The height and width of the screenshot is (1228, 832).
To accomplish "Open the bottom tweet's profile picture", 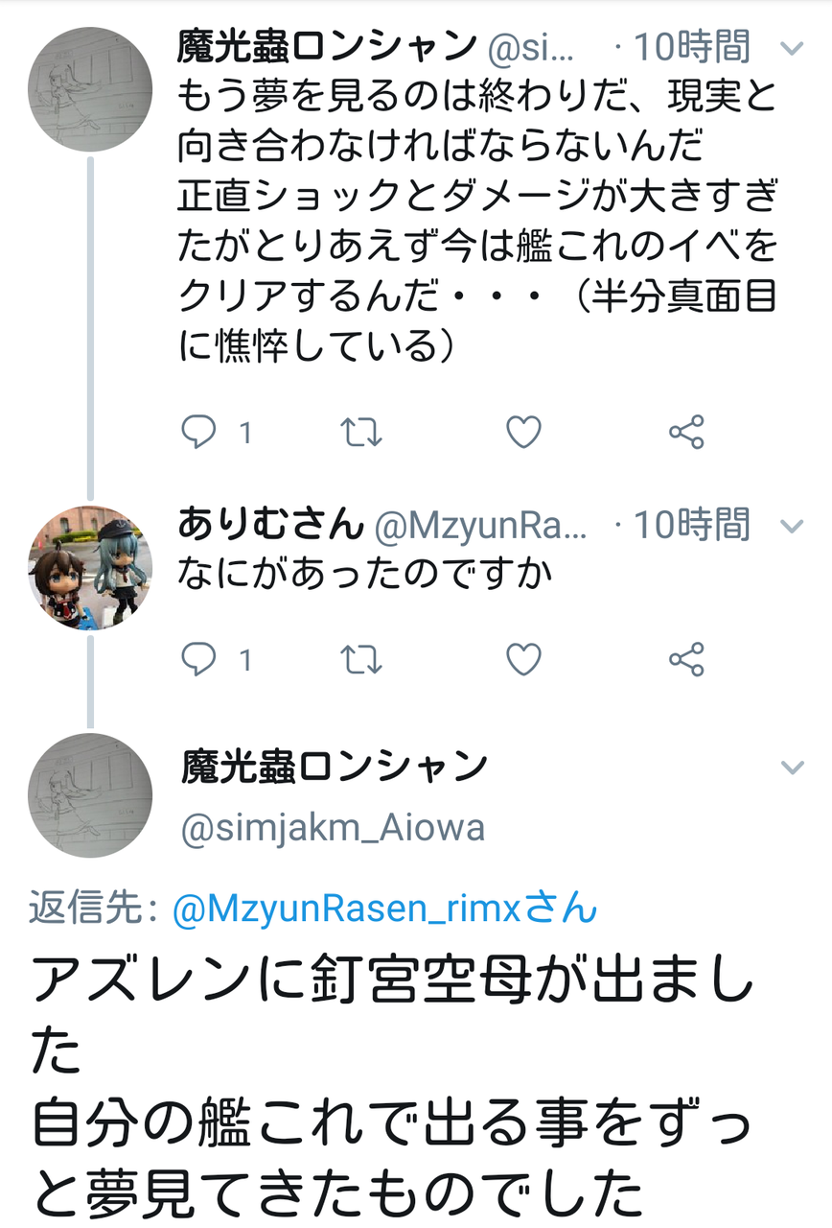I will (x=90, y=798).
